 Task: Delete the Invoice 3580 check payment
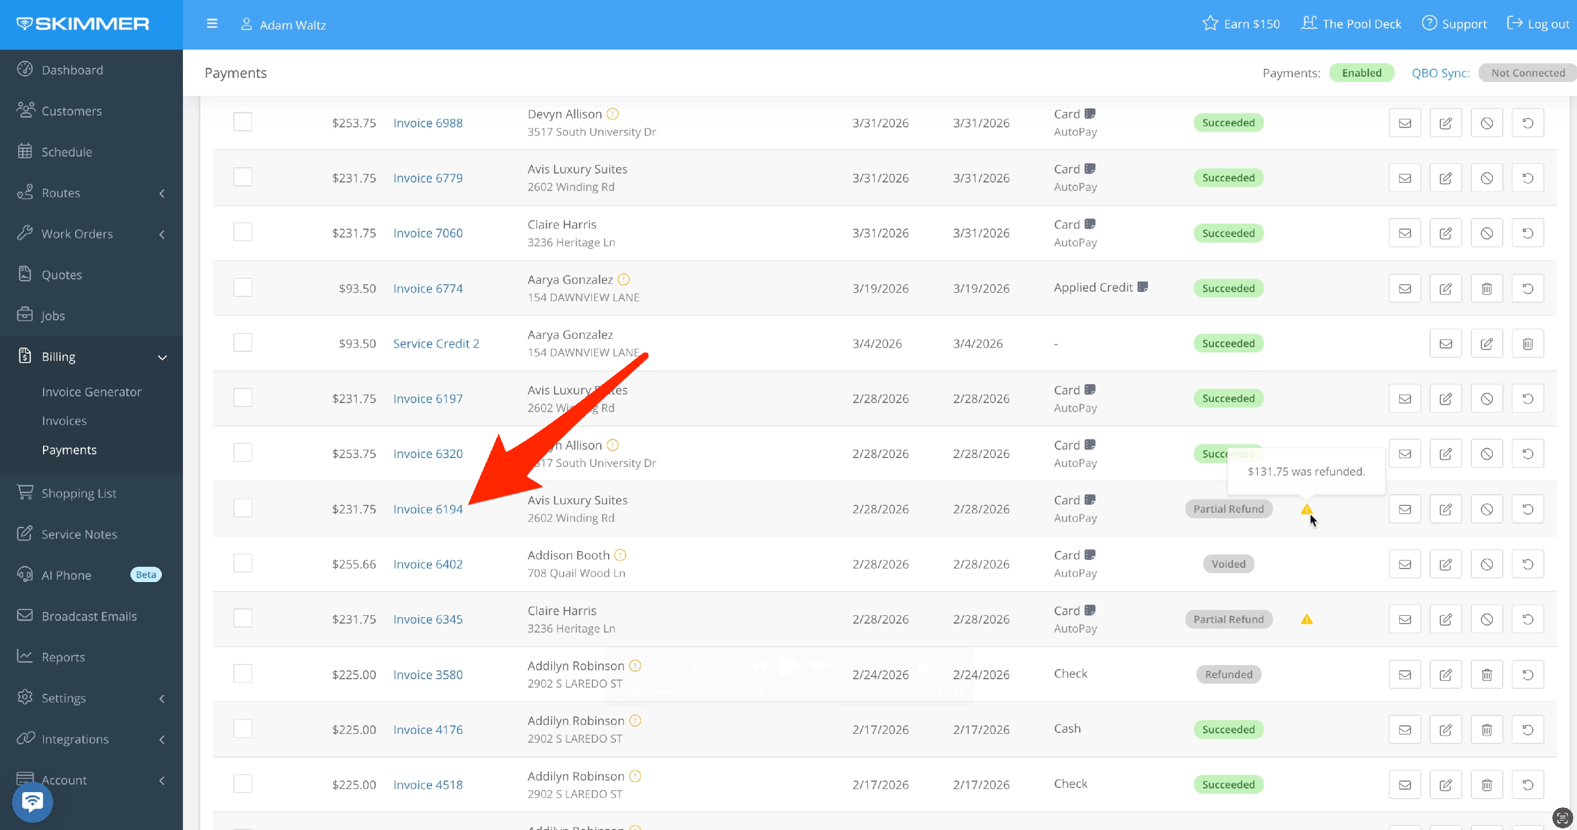point(1487,675)
